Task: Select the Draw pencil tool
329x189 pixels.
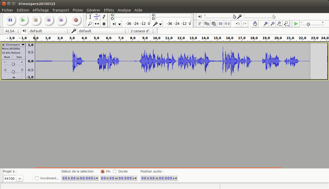Action: point(104,17)
